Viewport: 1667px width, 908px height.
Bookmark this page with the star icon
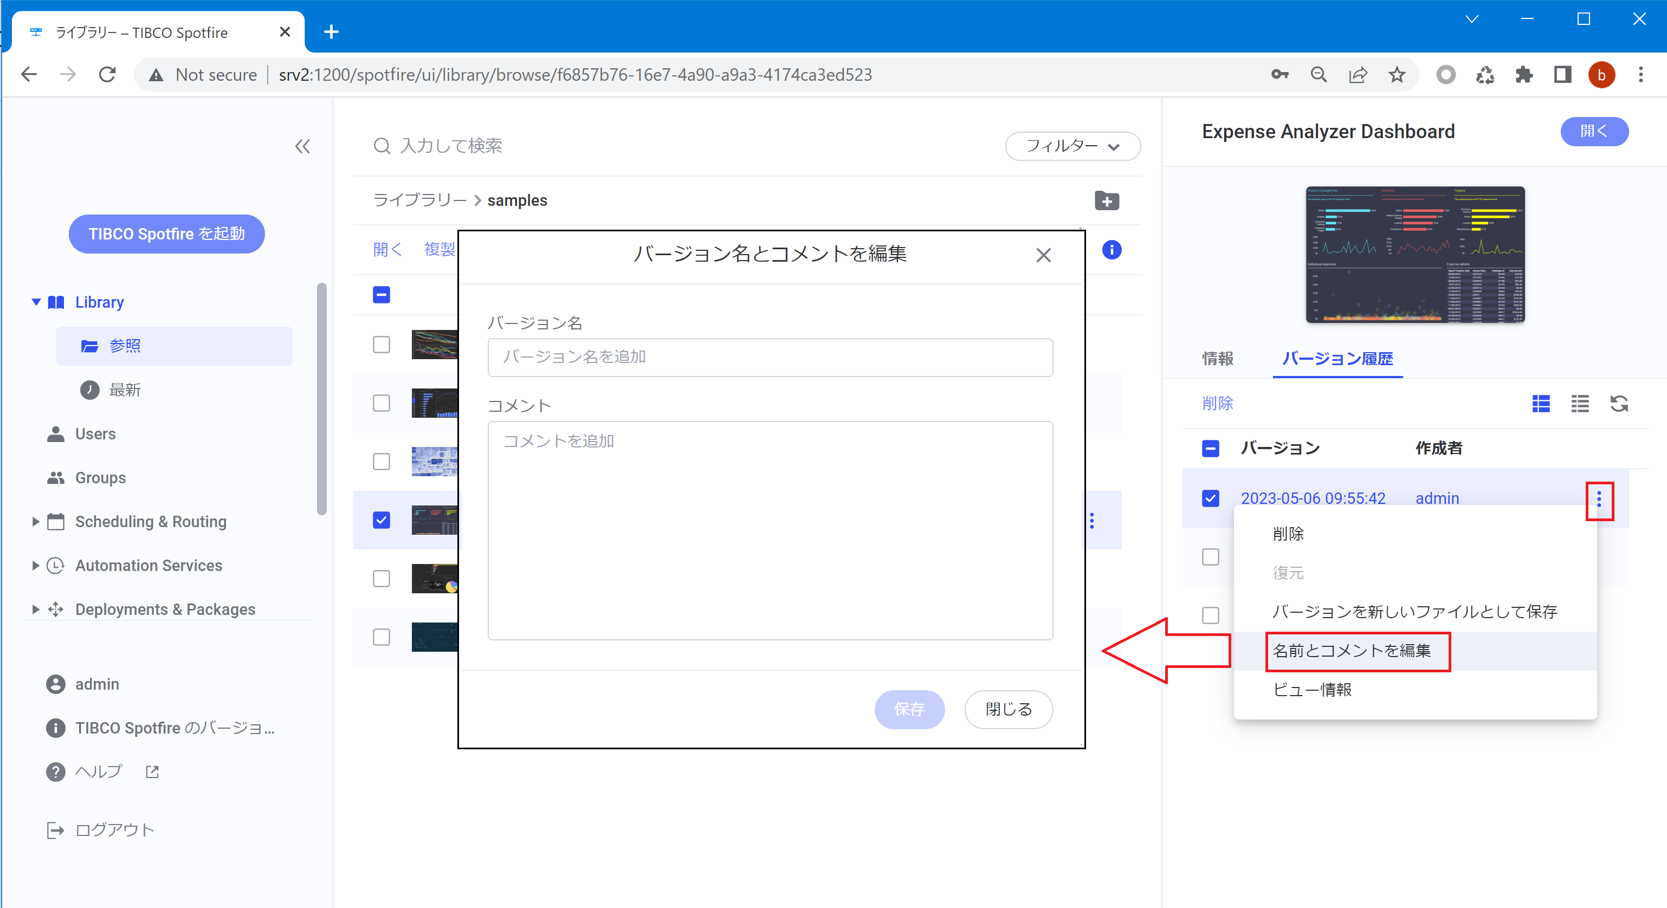(1397, 74)
